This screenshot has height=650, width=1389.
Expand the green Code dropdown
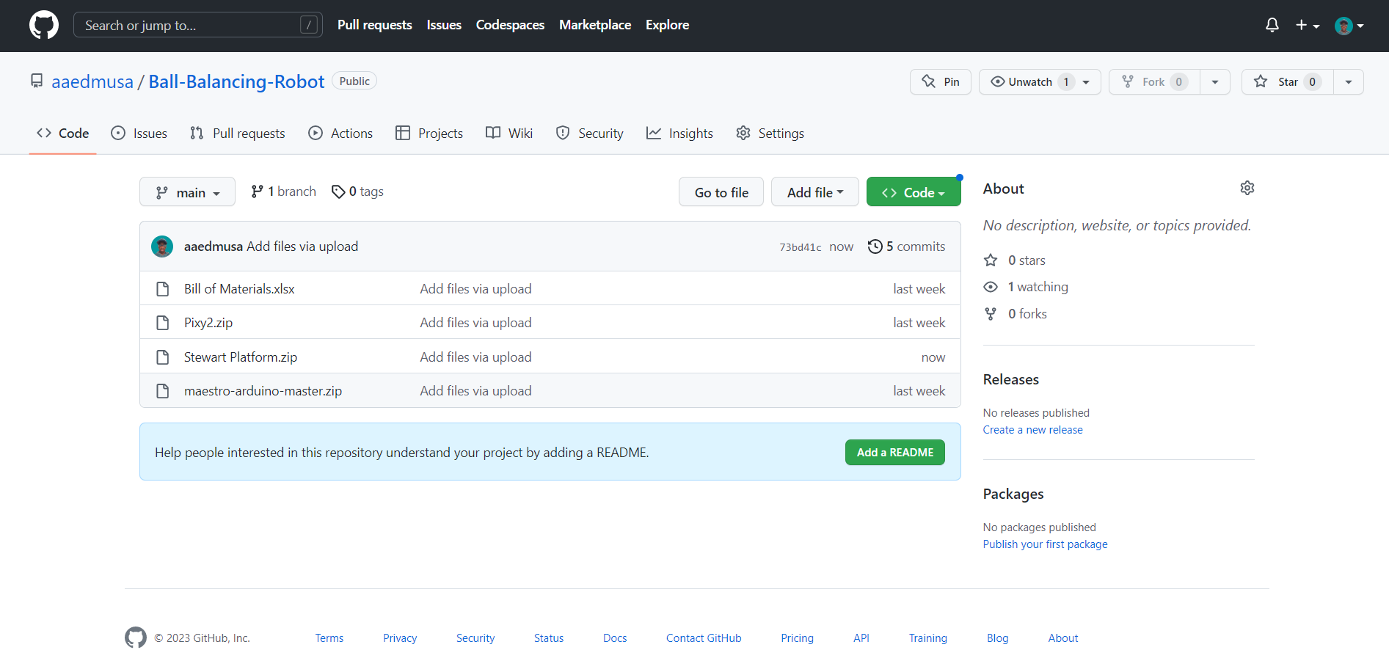pyautogui.click(x=913, y=192)
